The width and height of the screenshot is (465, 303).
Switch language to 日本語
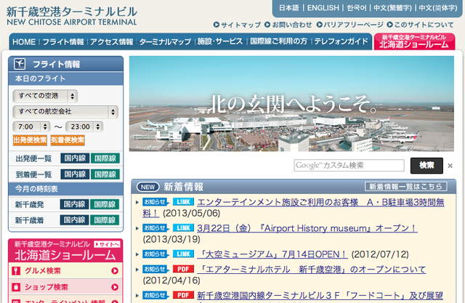(289, 8)
